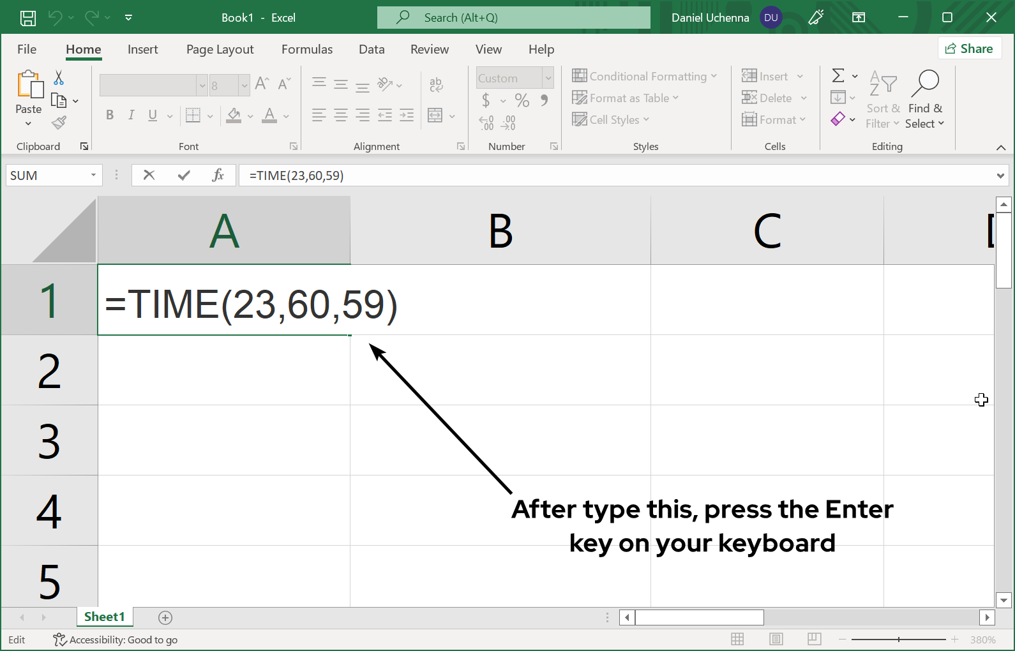Click the Search box in title bar
Screen dimensions: 1015x651
514,18
